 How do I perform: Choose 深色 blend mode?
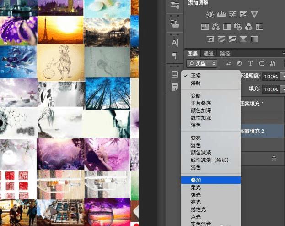coord(211,125)
